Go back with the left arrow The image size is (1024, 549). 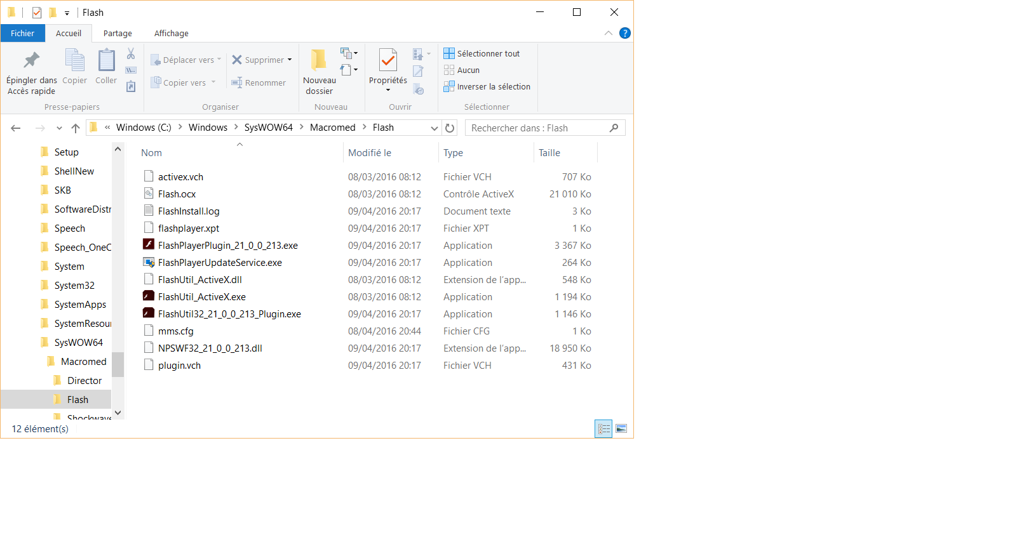coord(16,128)
